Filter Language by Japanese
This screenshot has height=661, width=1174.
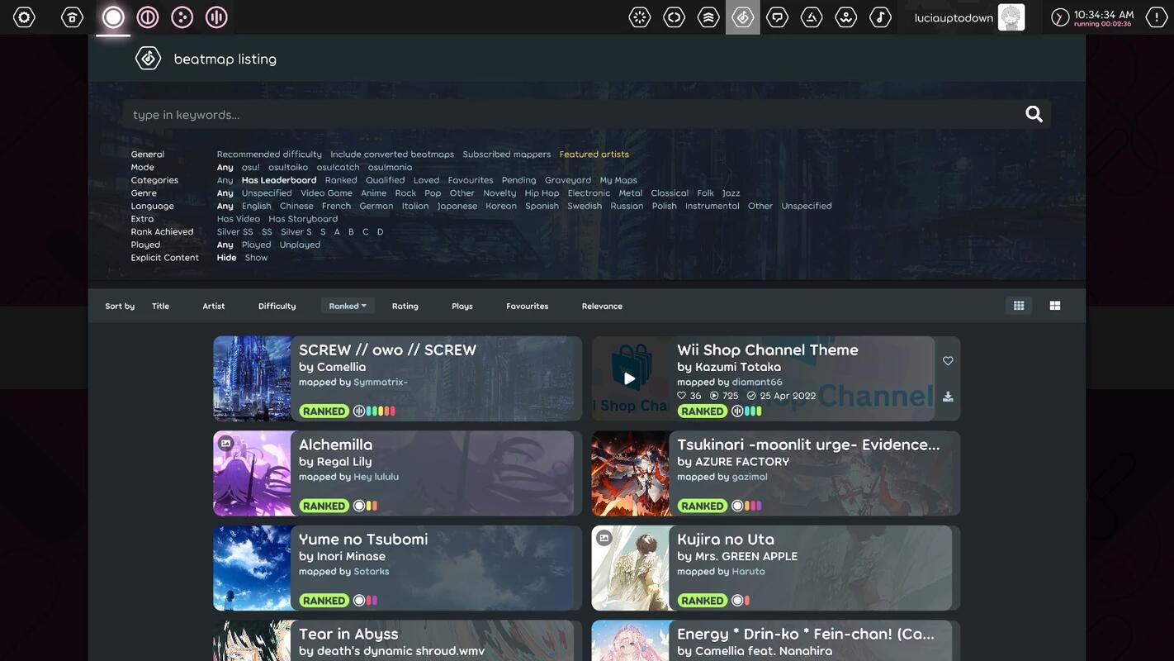457,207
